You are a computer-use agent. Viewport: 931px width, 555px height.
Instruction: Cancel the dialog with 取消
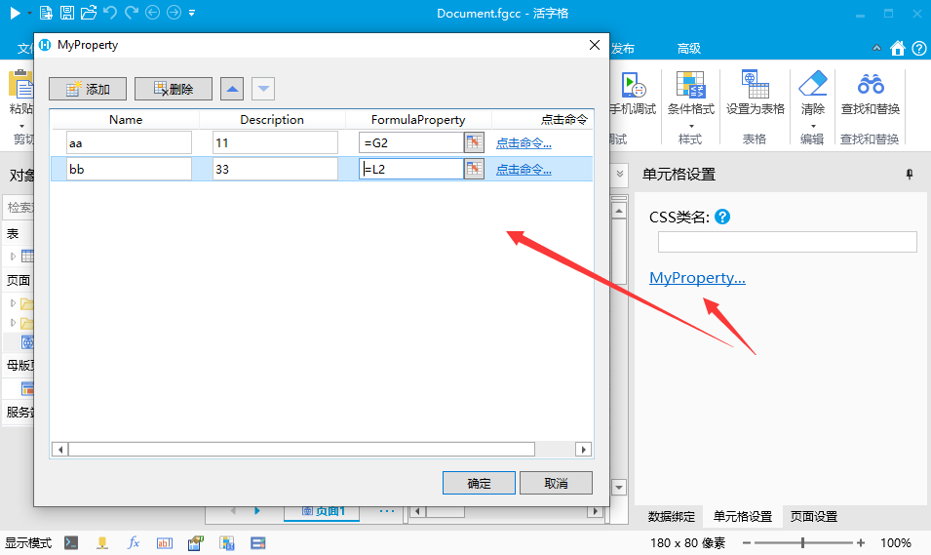556,483
